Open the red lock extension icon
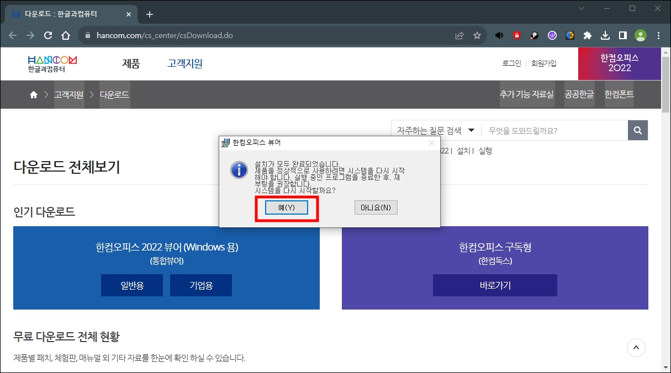Screen dimensions: 671x373 click(x=517, y=35)
